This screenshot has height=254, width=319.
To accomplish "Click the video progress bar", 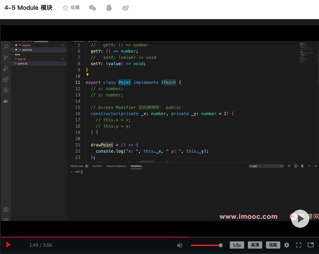I will point(159,237).
